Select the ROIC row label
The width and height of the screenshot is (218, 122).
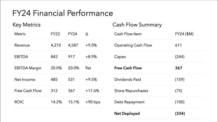[x=19, y=102]
